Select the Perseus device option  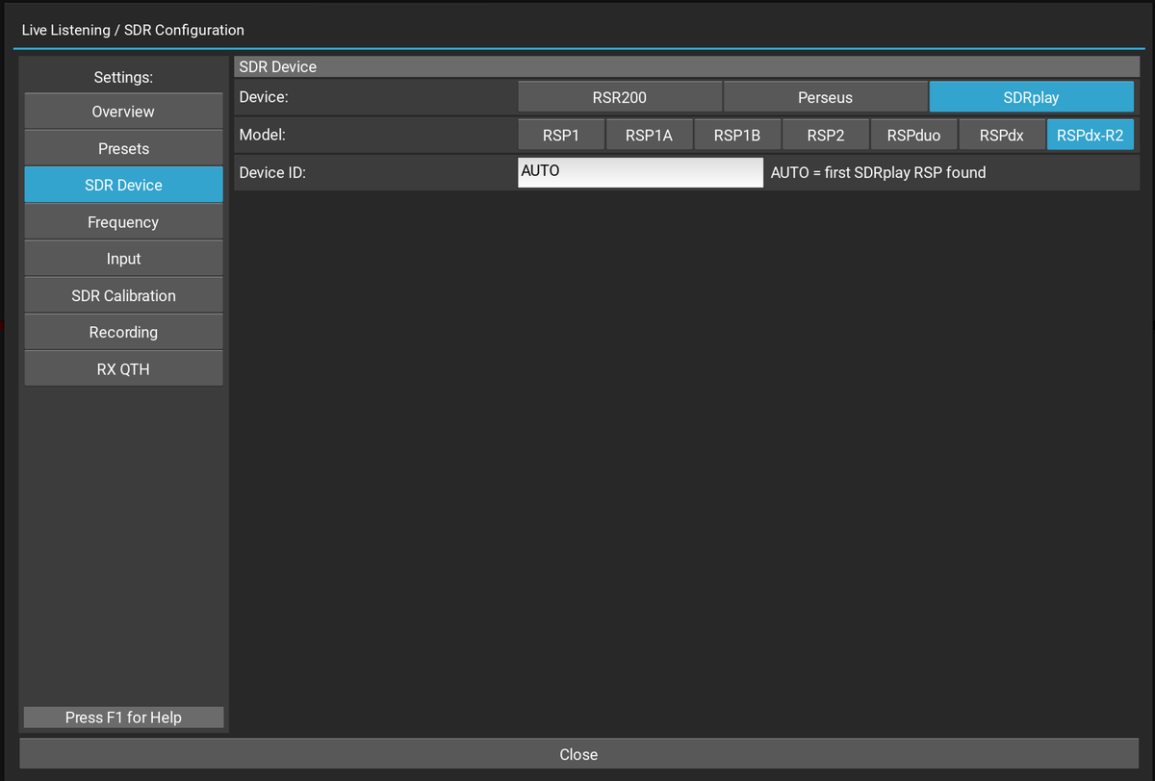click(x=825, y=97)
